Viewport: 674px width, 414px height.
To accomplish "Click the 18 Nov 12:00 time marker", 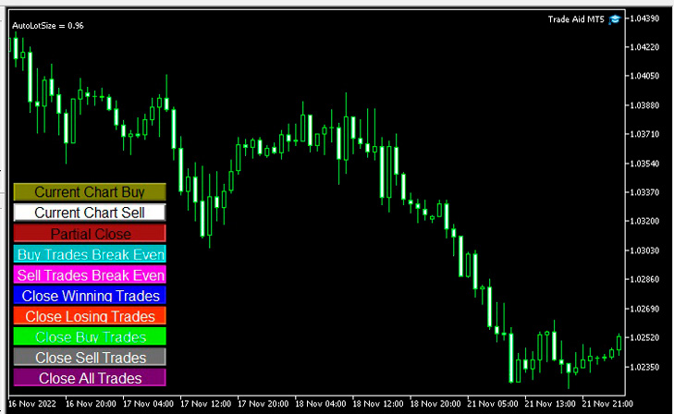I will coord(379,404).
